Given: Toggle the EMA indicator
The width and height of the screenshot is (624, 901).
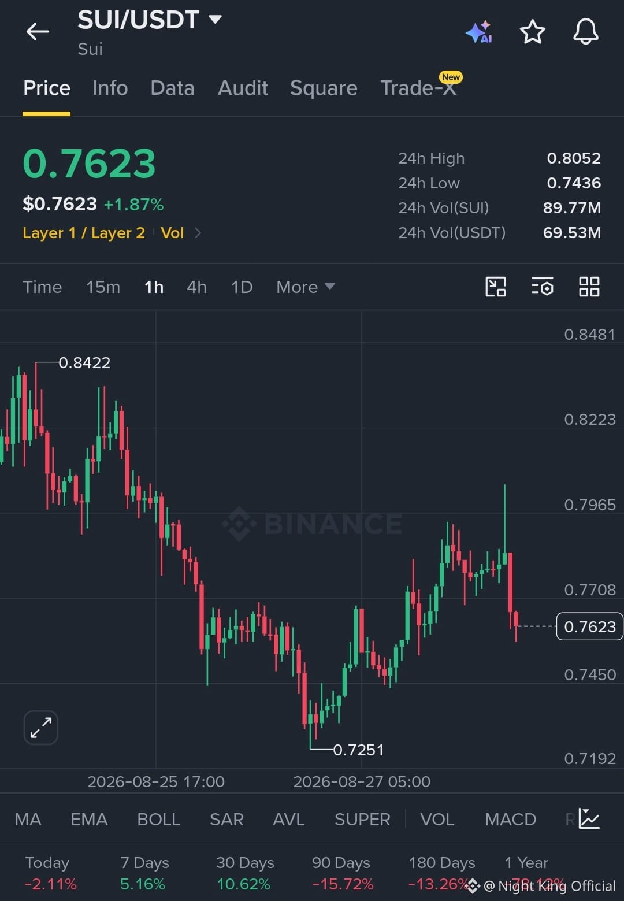Looking at the screenshot, I should click(89, 819).
